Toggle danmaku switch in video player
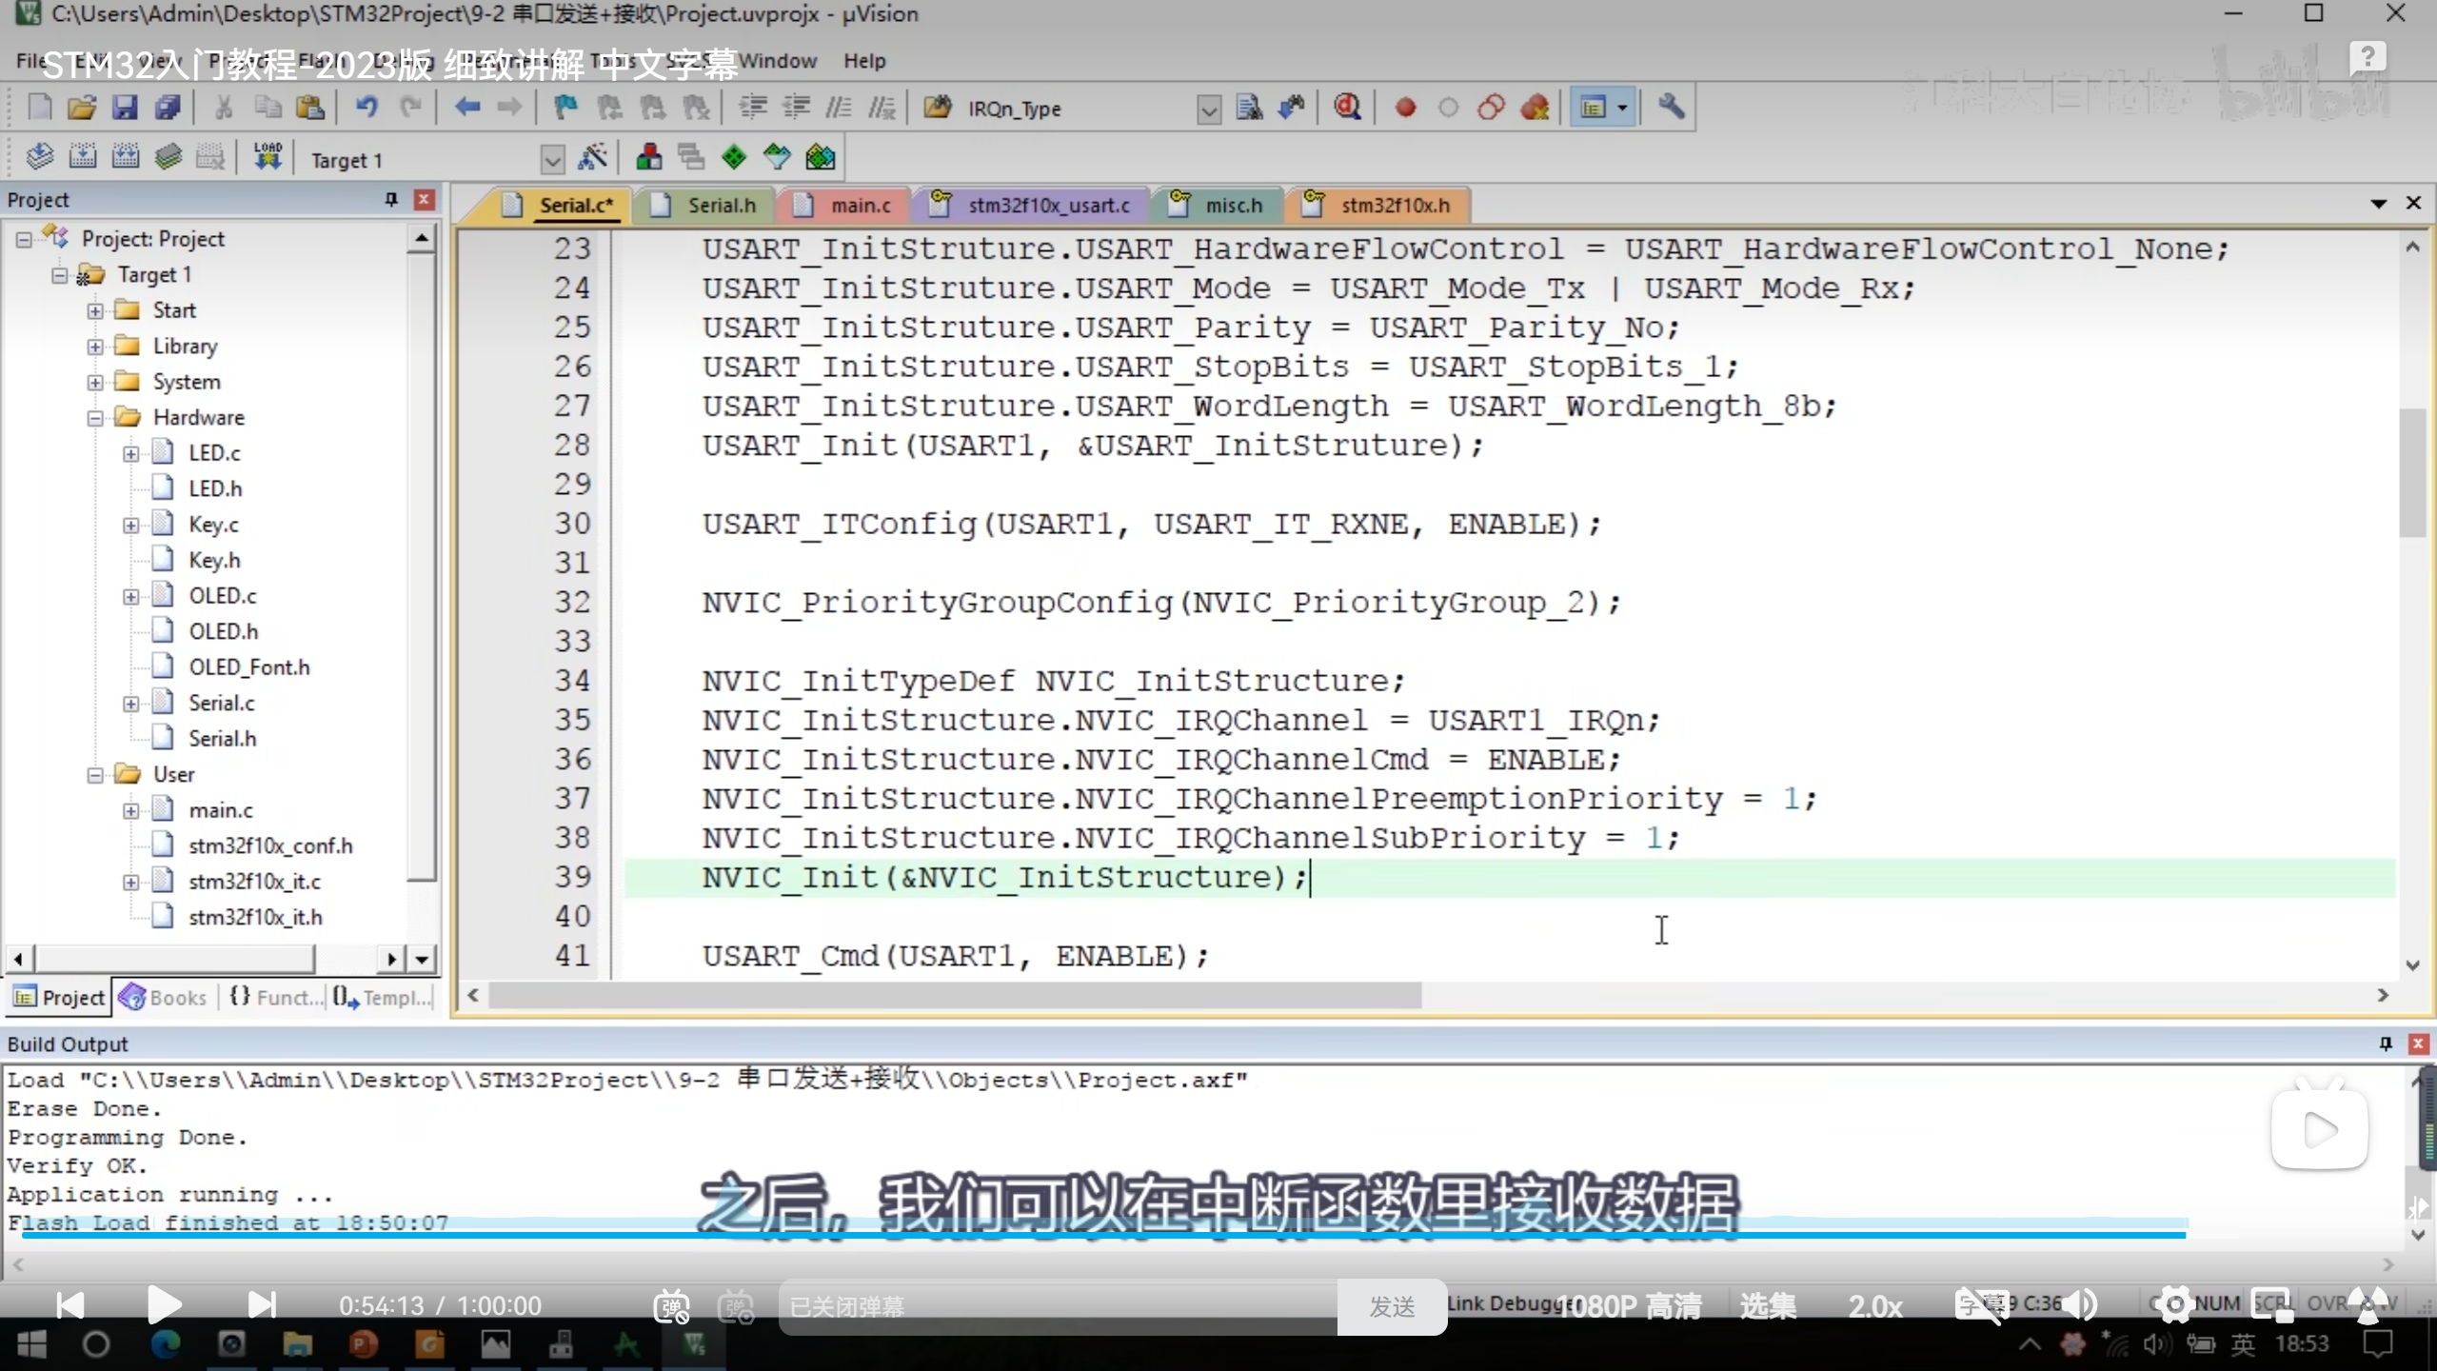2437x1371 pixels. (671, 1306)
